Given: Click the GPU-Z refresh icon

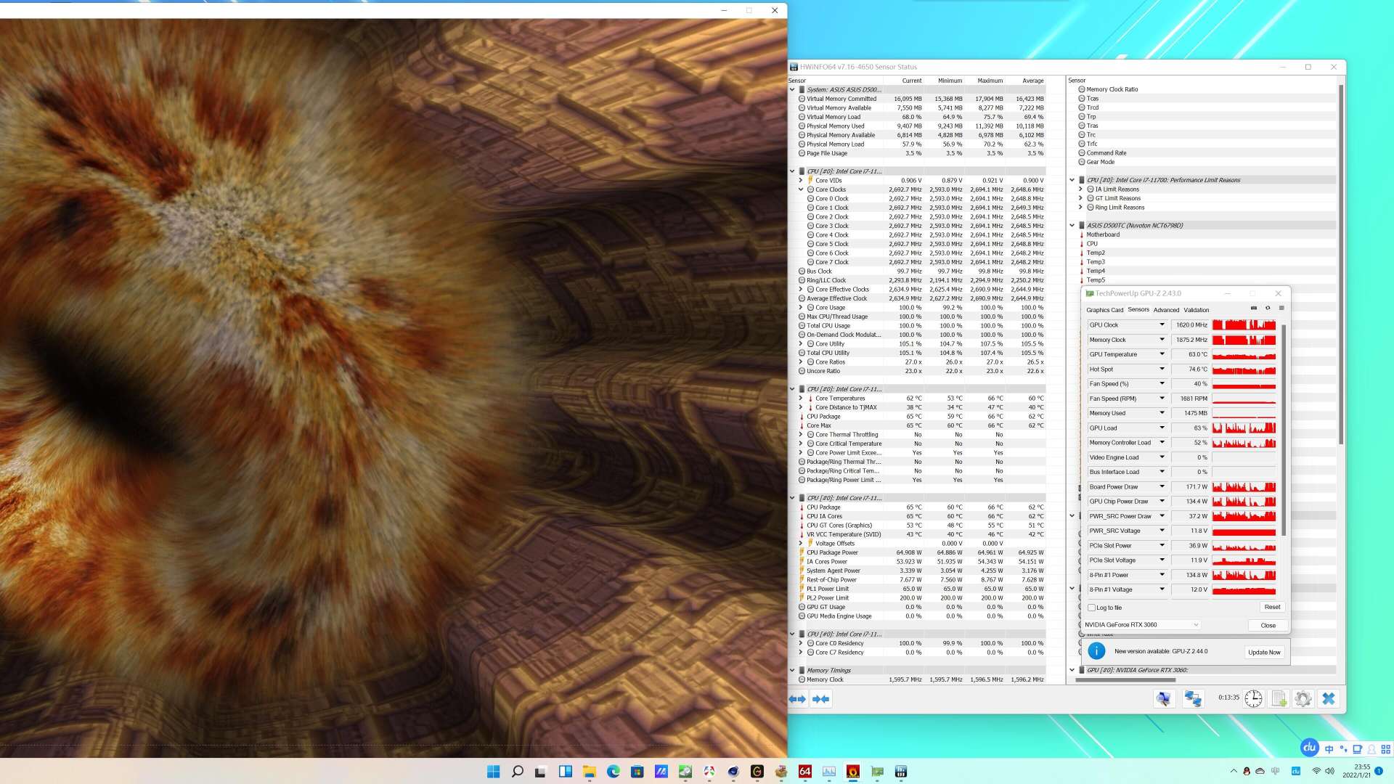Looking at the screenshot, I should [x=1268, y=308].
